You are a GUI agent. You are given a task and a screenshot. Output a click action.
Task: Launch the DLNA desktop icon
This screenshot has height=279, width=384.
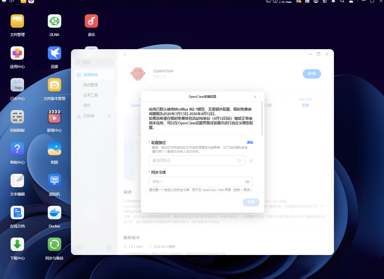pos(54,21)
